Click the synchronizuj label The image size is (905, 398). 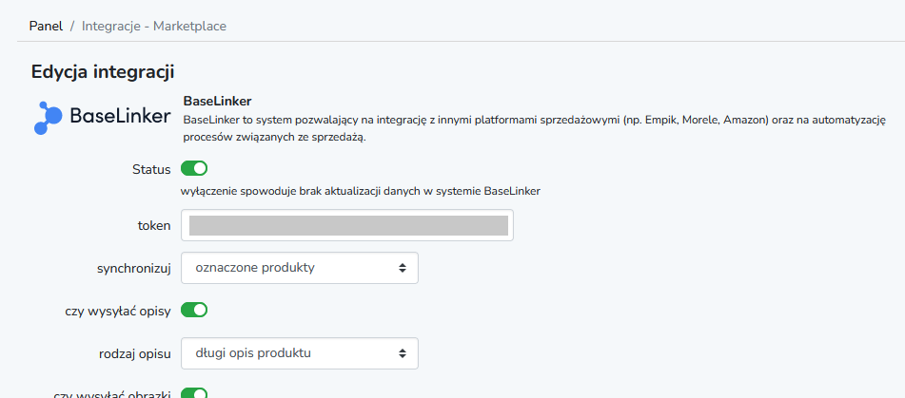coord(134,269)
